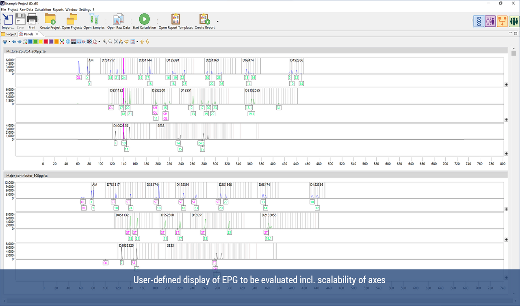Open the filter view dropdown arrow
This screenshot has width=520, height=306.
[9, 41]
